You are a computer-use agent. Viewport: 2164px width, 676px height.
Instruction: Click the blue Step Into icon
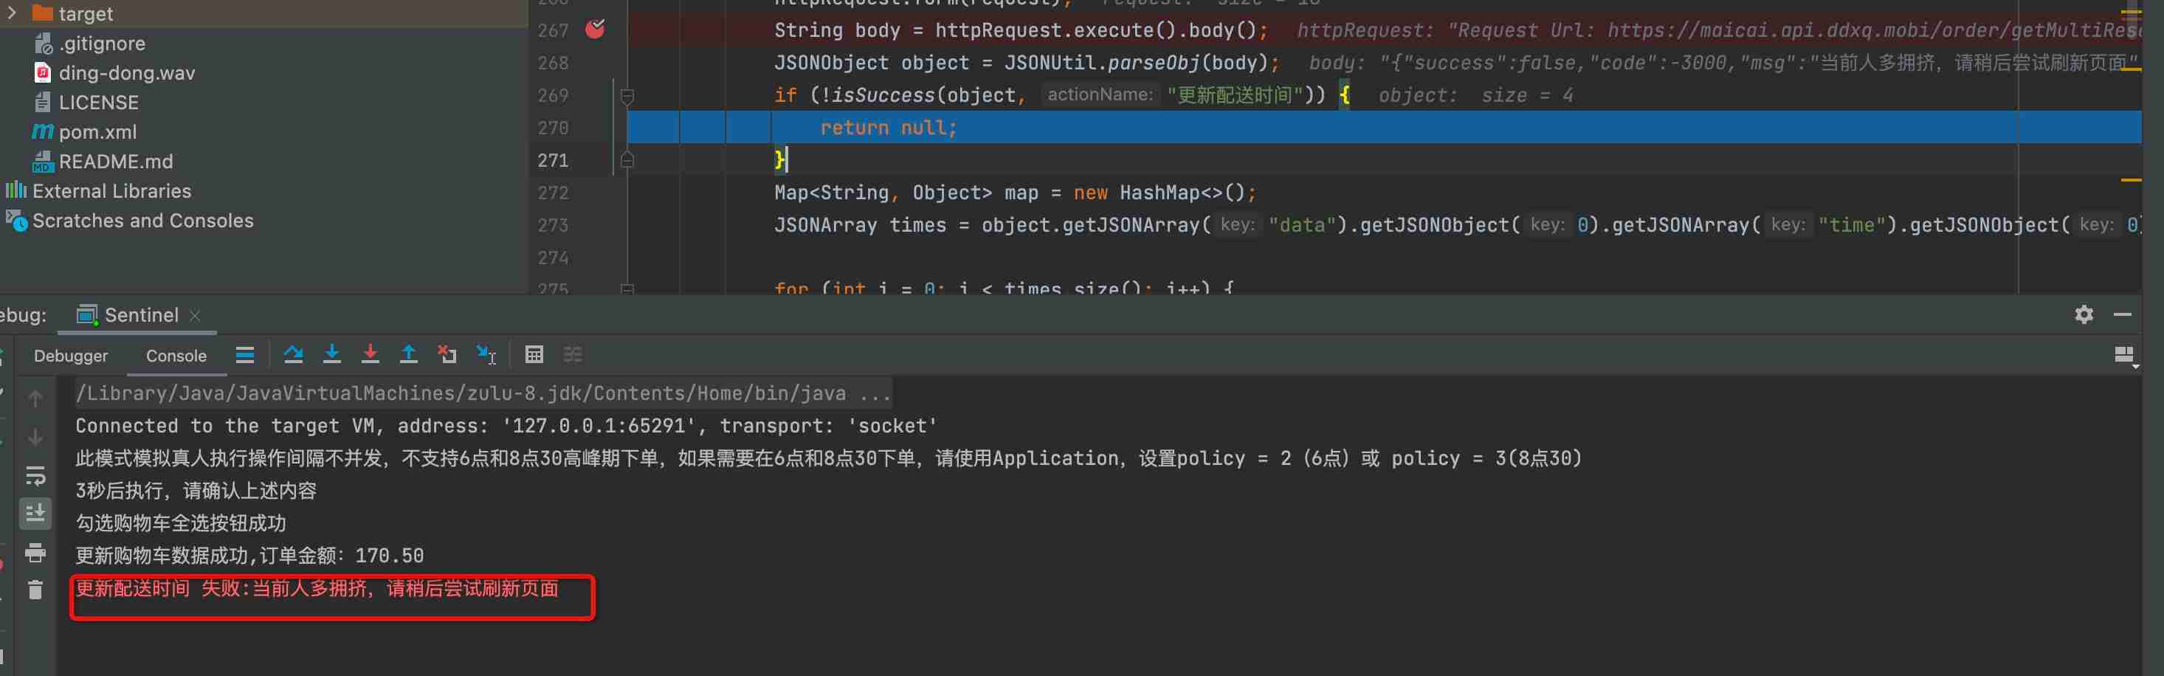pyautogui.click(x=332, y=354)
